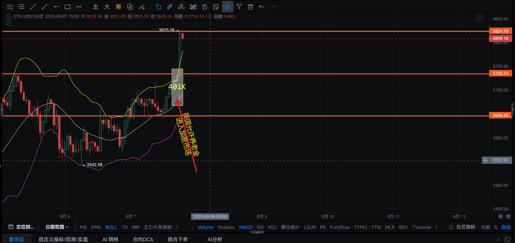Select the horizontal line drawing tool

coord(56,7)
